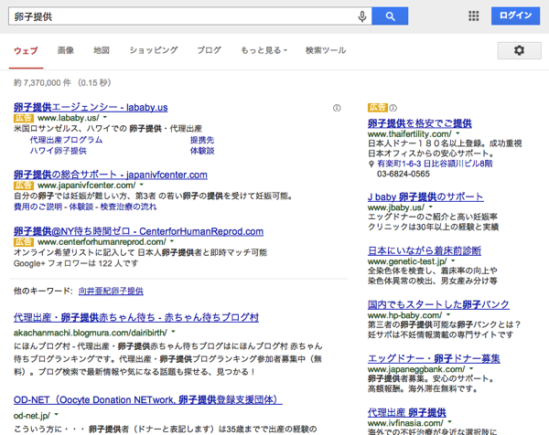The width and height of the screenshot is (549, 435).
Task: Expand dropdown arrow next to www.hp-baby.com/
Action: tap(448, 314)
